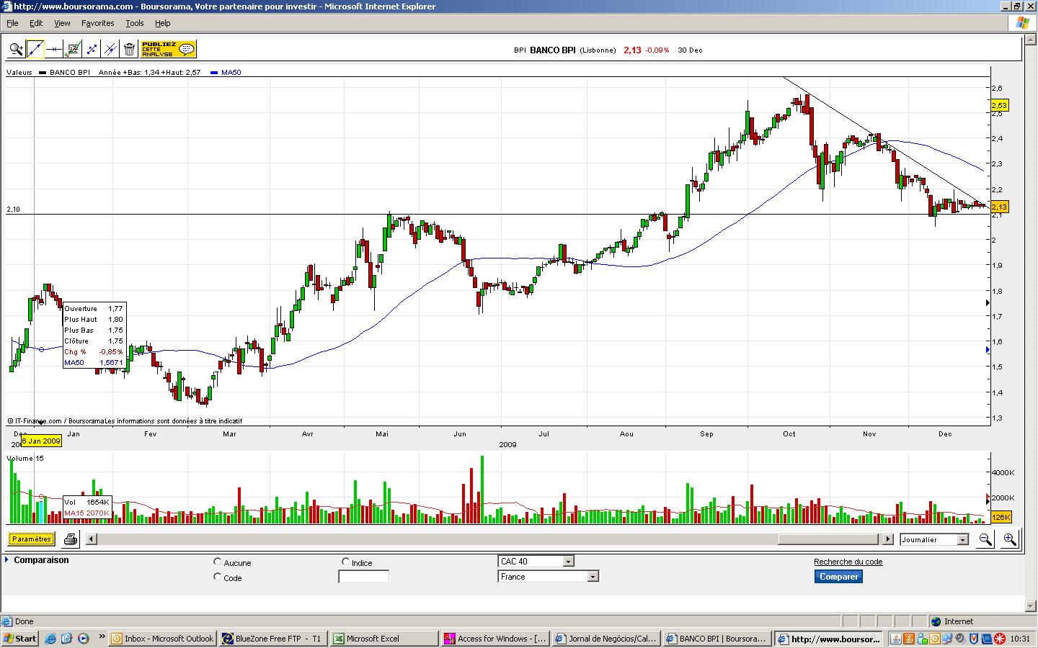The image size is (1038, 648).
Task: Open the France country dropdown
Action: [548, 577]
